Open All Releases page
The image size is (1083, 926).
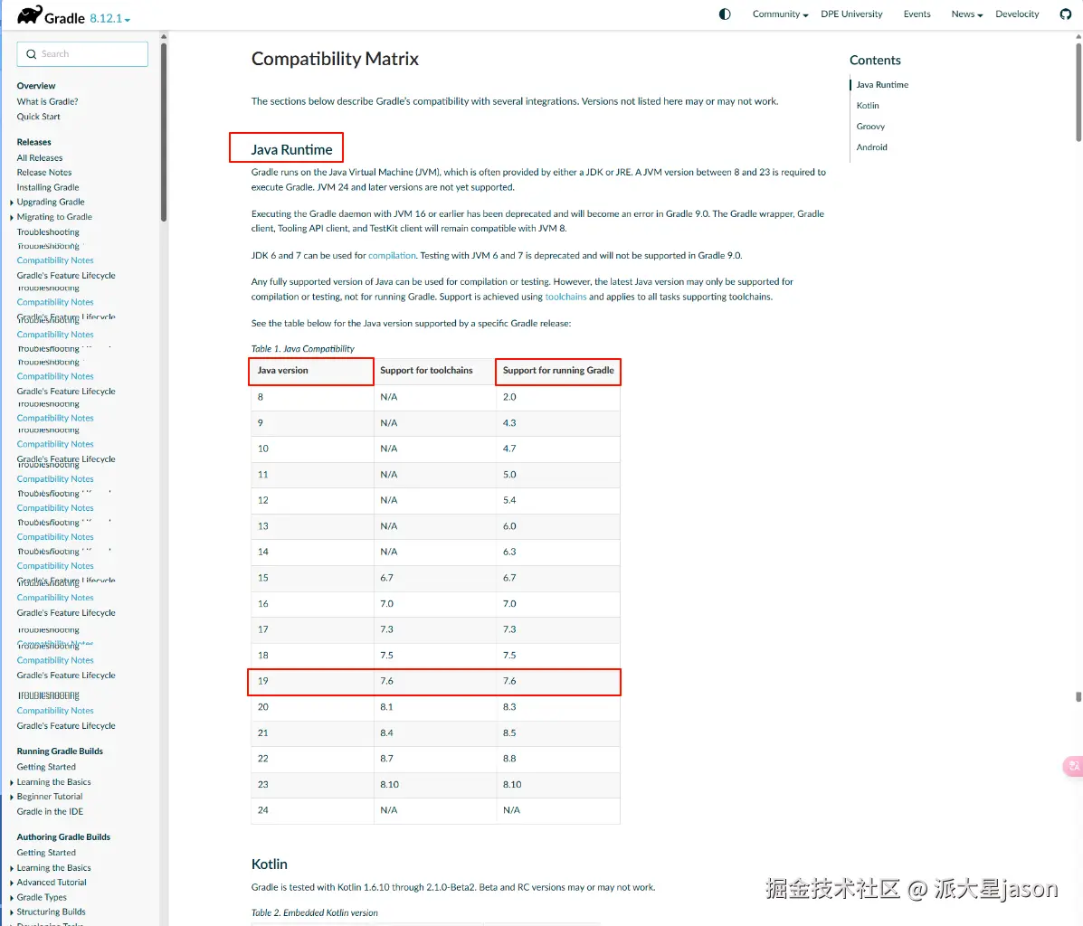pos(40,158)
